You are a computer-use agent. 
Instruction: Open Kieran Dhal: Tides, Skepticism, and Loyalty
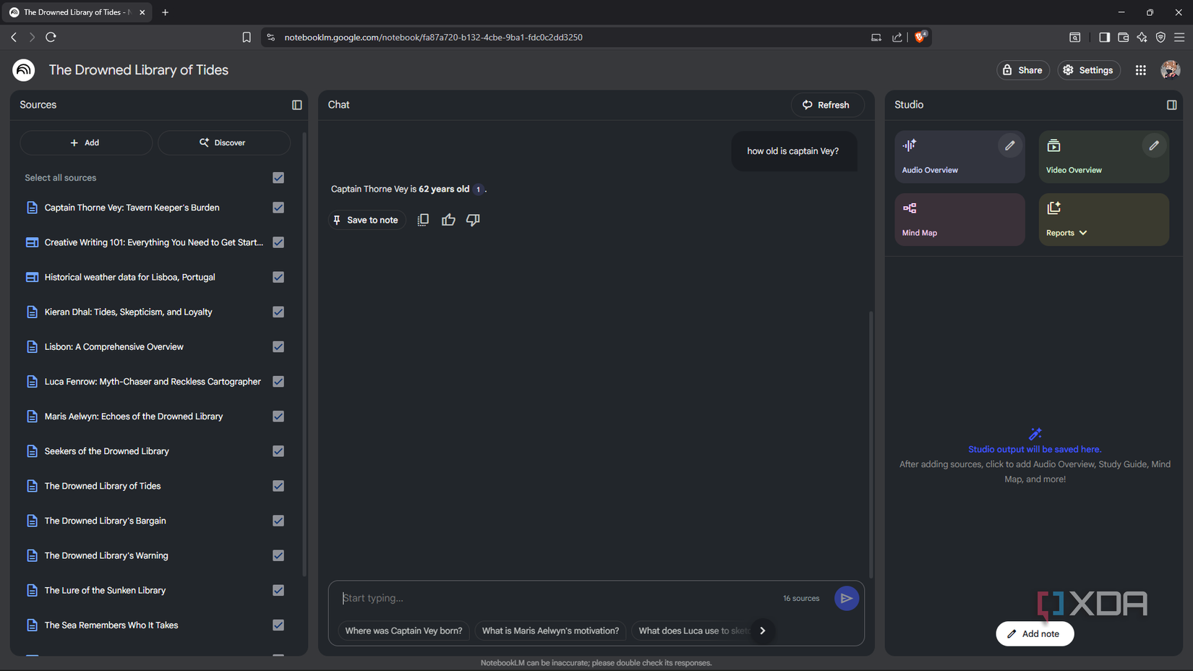[128, 312]
